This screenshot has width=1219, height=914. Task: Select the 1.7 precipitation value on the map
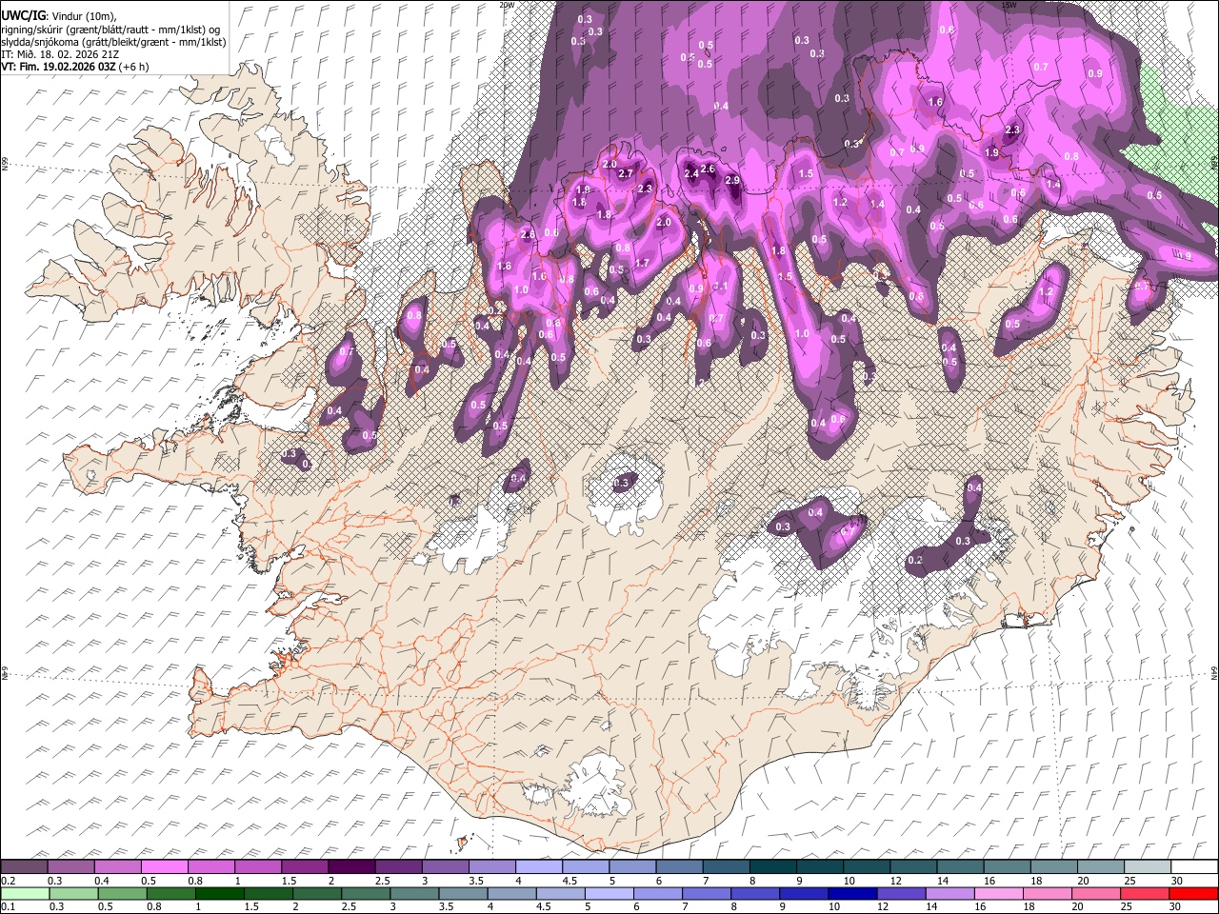tap(642, 264)
